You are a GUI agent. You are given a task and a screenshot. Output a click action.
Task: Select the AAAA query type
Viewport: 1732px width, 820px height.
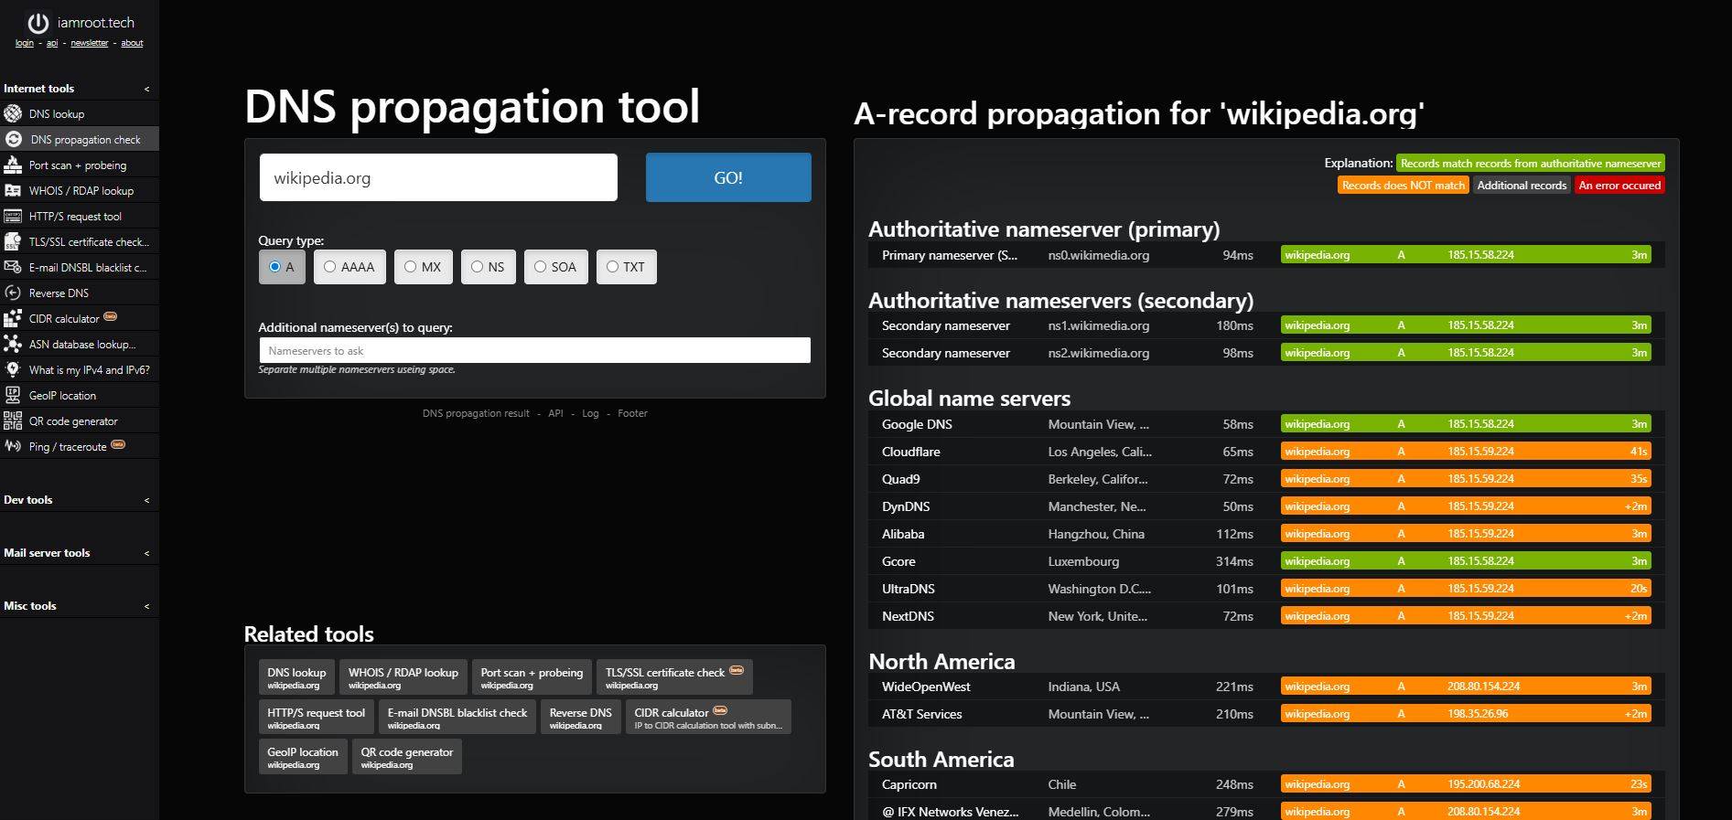click(x=350, y=267)
